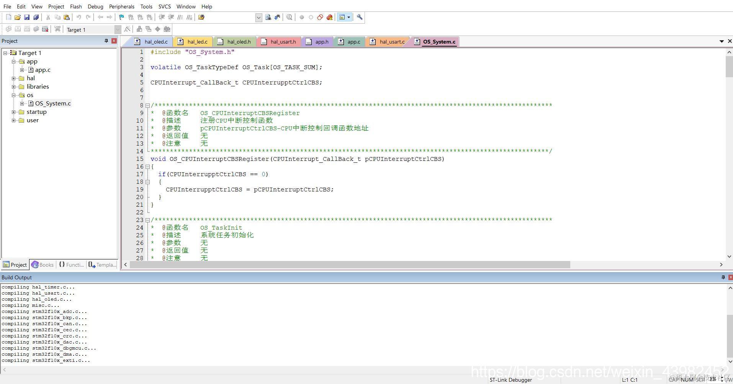Screen dimensions: 733x384
Task: Open the Project menu
Action: click(x=56, y=6)
